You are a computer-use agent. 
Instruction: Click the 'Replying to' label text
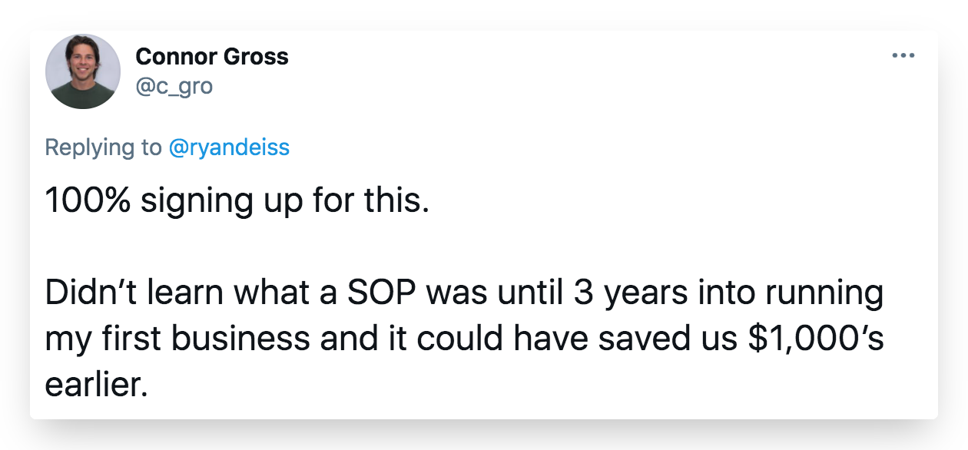[x=104, y=147]
